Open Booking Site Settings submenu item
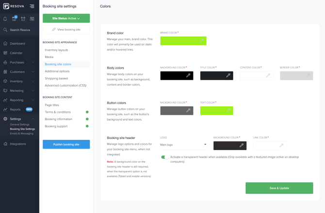 (22, 129)
